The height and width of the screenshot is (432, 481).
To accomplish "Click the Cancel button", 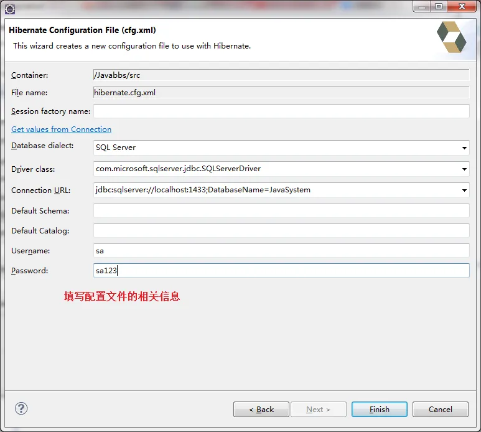I will pyautogui.click(x=440, y=410).
